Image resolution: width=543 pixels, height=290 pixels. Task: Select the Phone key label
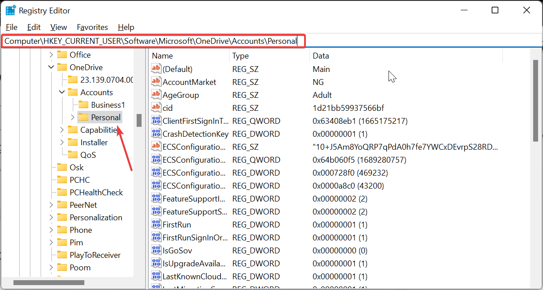[81, 230]
